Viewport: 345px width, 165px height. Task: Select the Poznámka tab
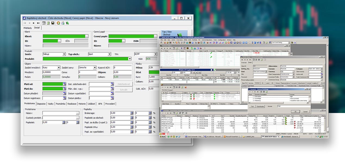coord(61,104)
